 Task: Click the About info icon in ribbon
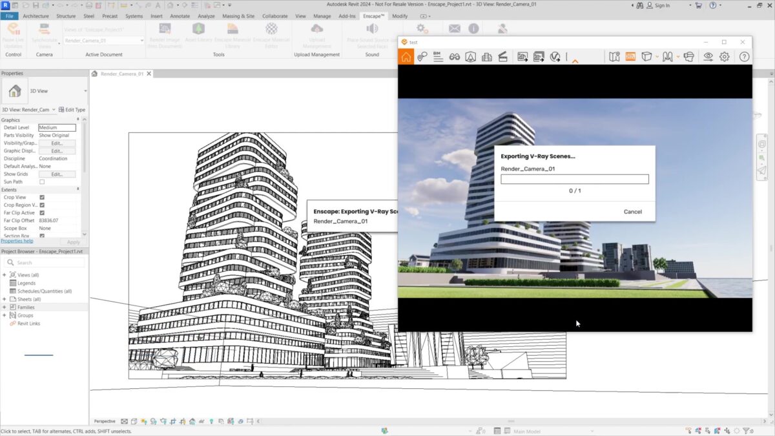473,29
